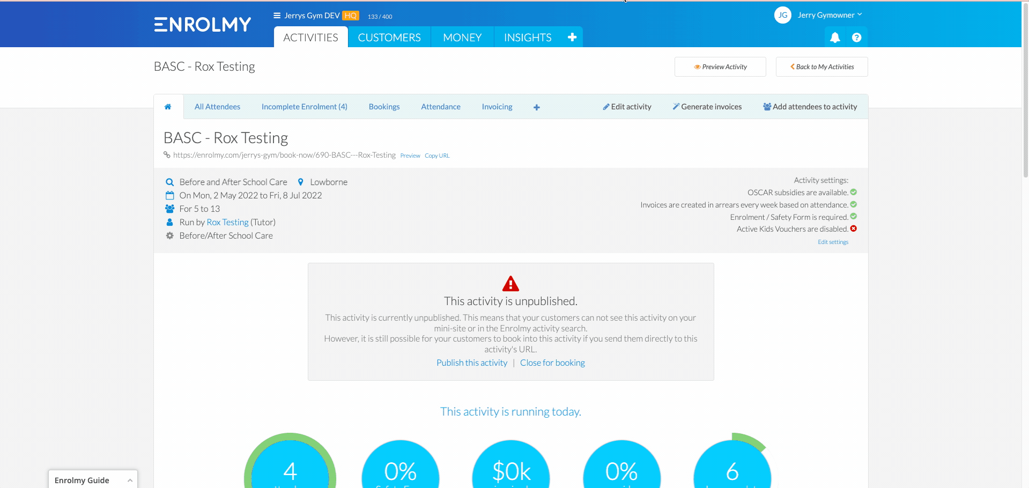Click green check next to Invoices in arrears
This screenshot has height=488, width=1029.
coord(854,204)
